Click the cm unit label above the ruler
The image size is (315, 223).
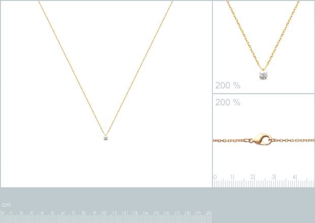point(6,205)
